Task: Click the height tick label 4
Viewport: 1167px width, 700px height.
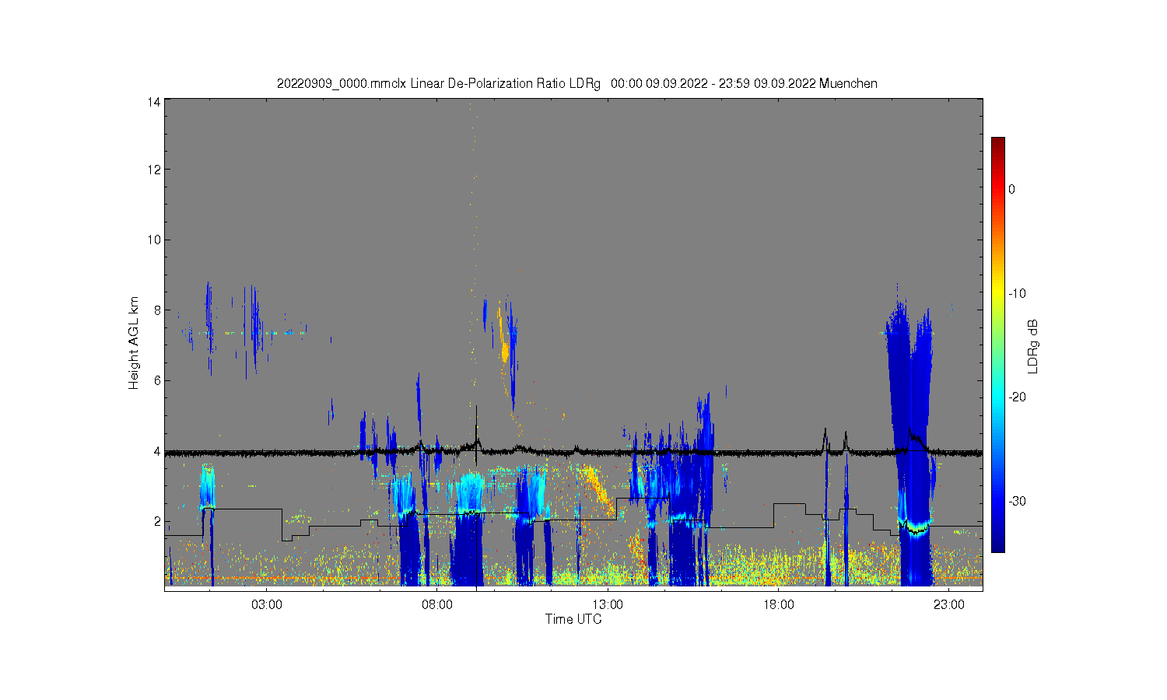Action: point(157,451)
